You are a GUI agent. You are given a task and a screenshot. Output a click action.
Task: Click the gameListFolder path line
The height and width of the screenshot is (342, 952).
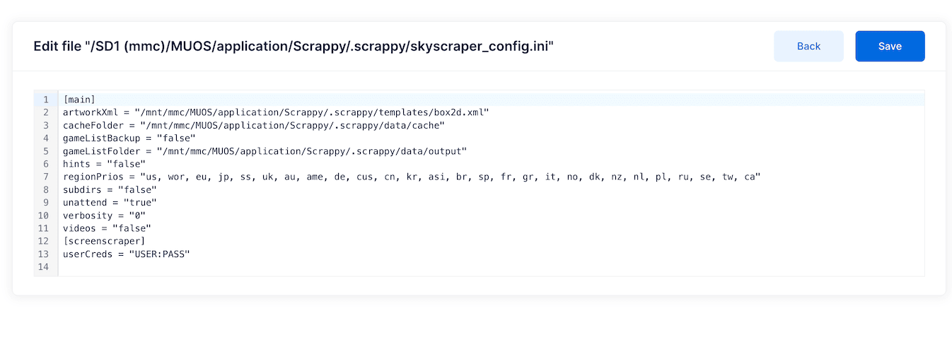[x=265, y=151]
